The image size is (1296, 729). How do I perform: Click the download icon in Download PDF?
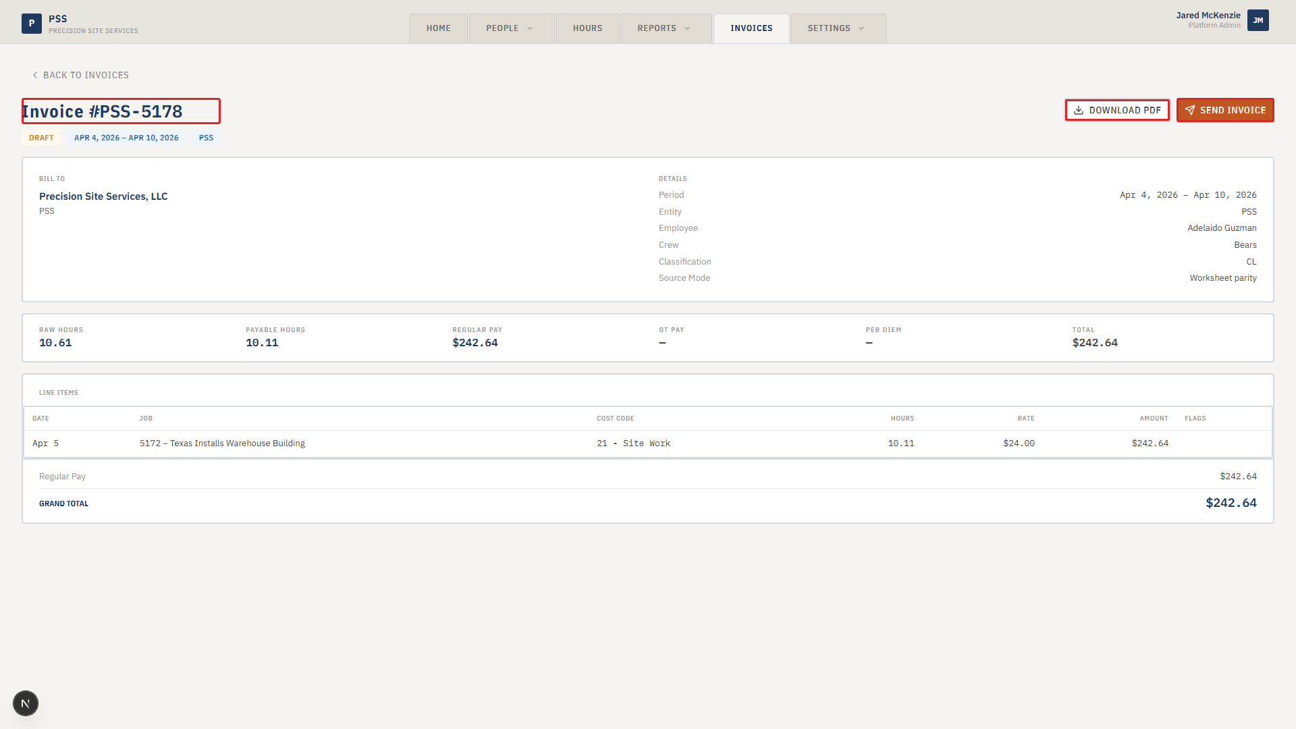[x=1079, y=110]
